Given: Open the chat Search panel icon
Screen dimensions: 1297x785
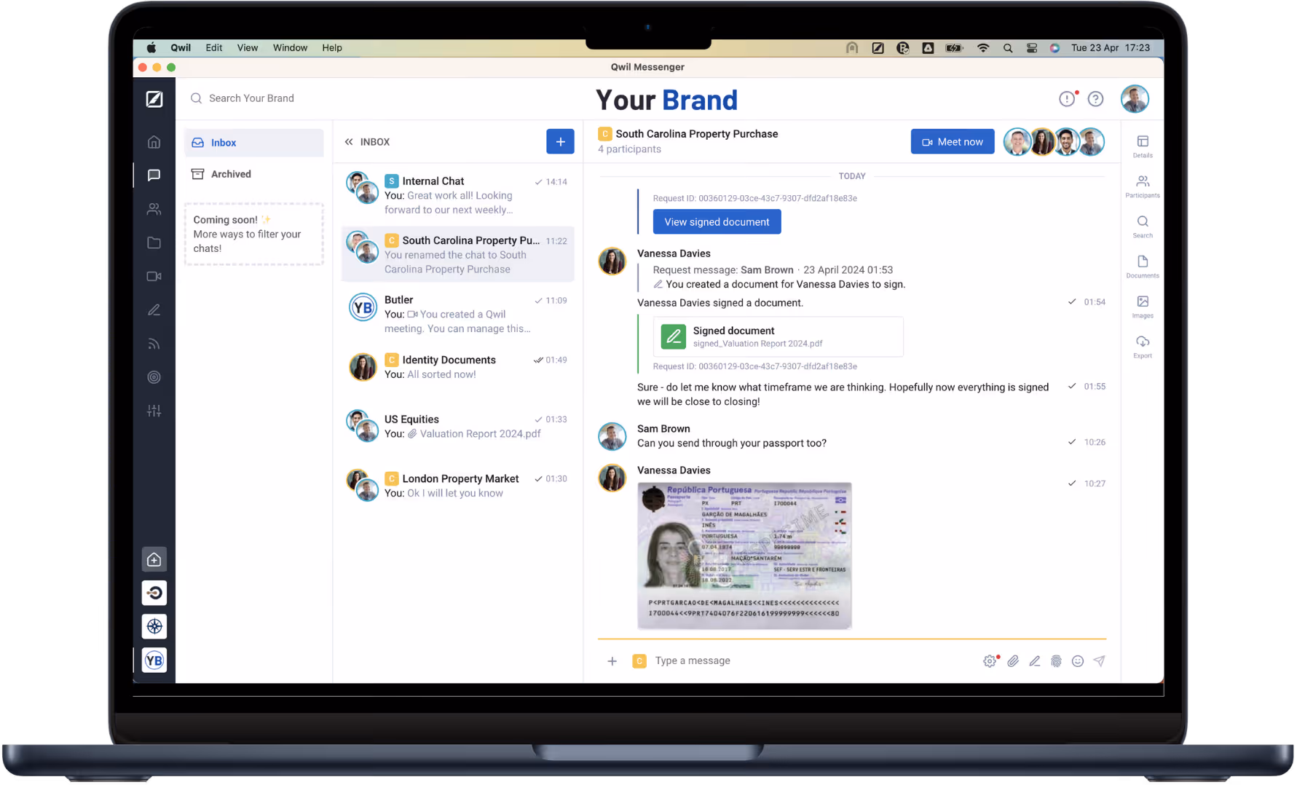Looking at the screenshot, I should [x=1143, y=226].
